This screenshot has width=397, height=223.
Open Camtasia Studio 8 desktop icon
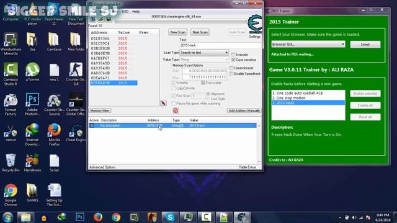pyautogui.click(x=11, y=74)
